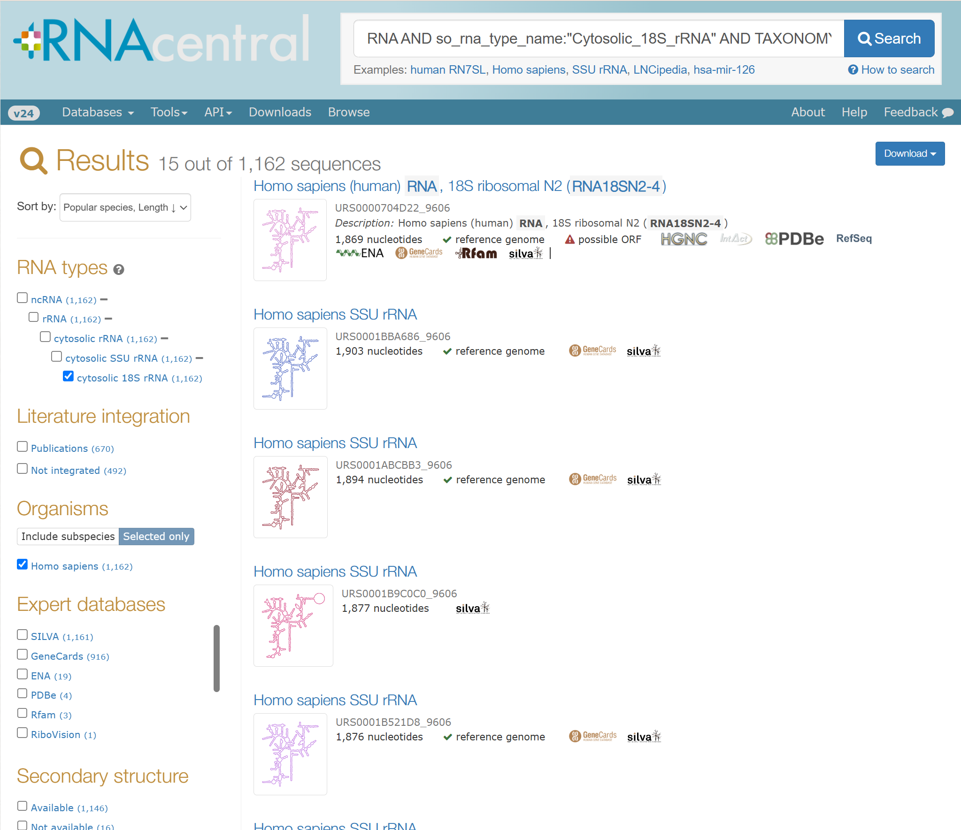Image resolution: width=961 pixels, height=830 pixels.
Task: Click the IntAct database logo
Action: pyautogui.click(x=735, y=238)
